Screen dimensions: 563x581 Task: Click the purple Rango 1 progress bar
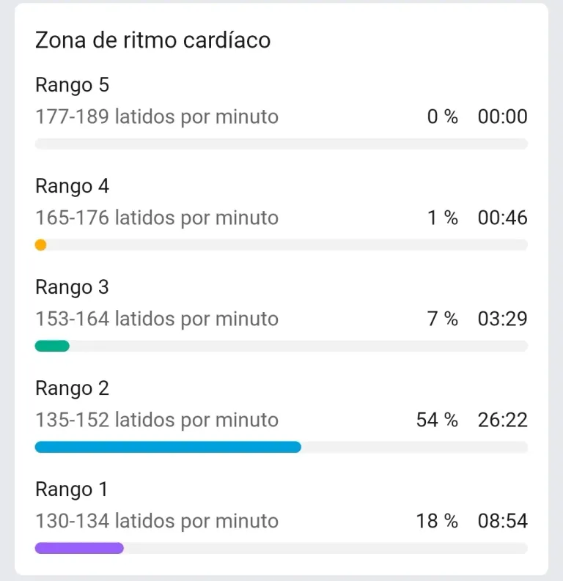click(79, 548)
